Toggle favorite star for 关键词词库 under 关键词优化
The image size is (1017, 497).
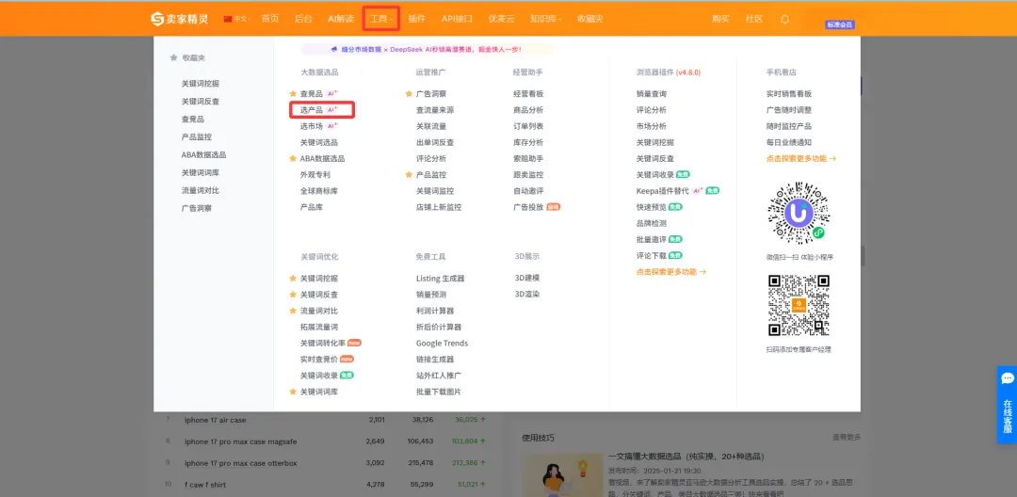tap(293, 392)
